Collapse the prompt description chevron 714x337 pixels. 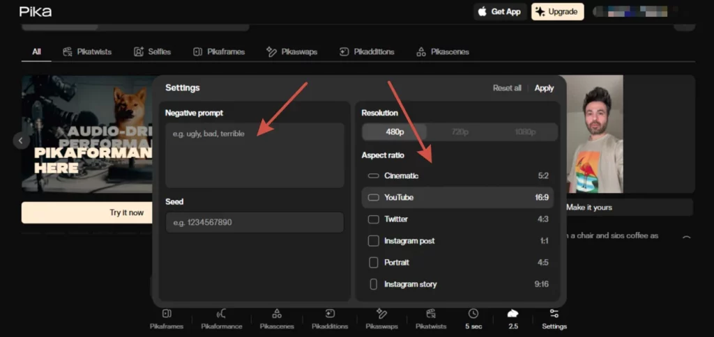[x=686, y=237]
